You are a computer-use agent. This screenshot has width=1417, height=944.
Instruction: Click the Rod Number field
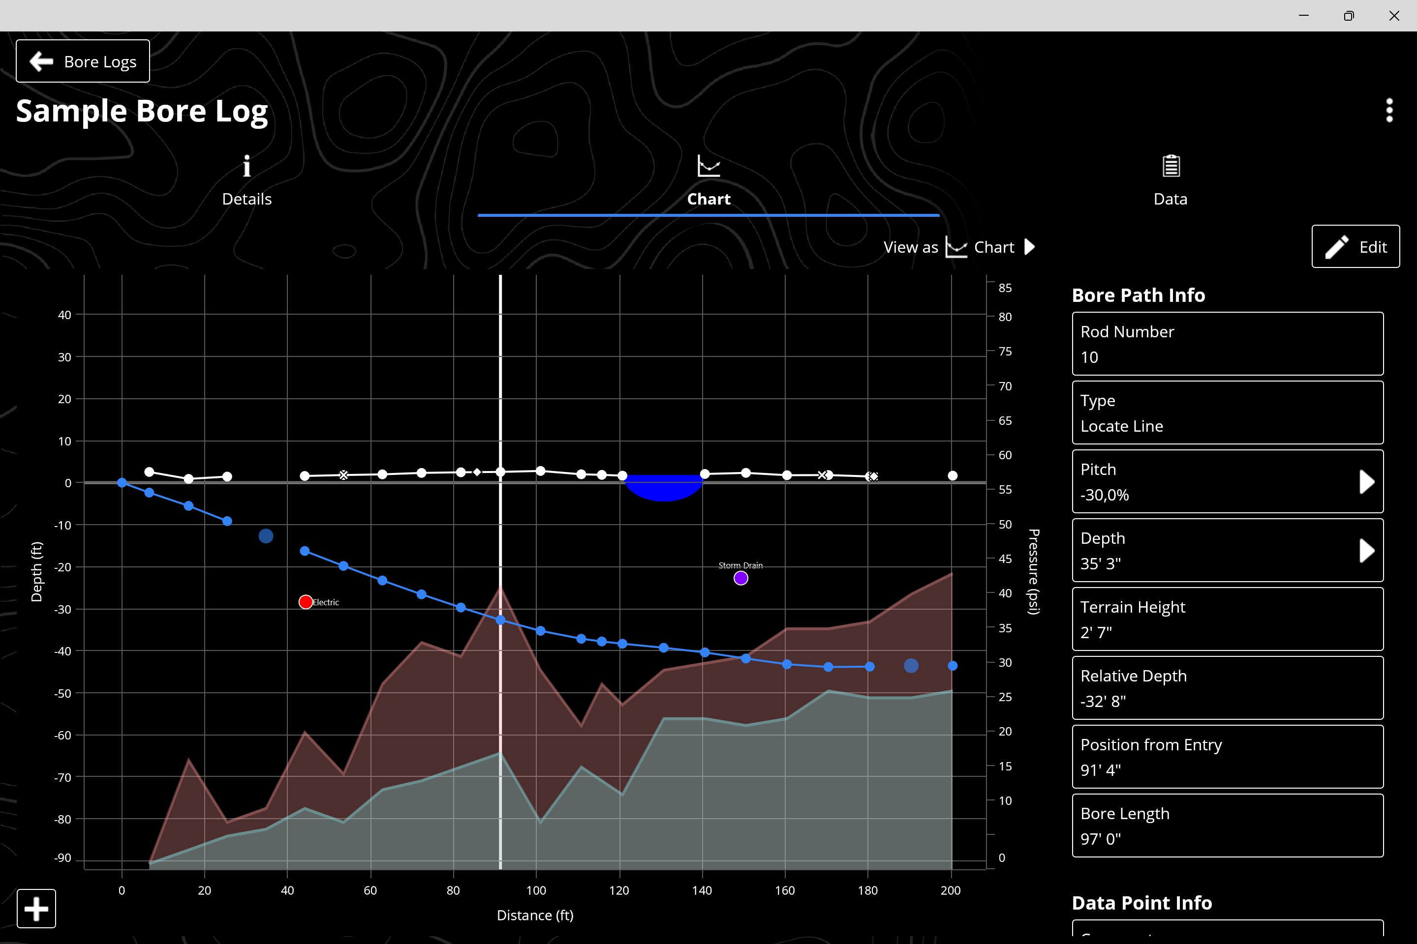[1227, 344]
